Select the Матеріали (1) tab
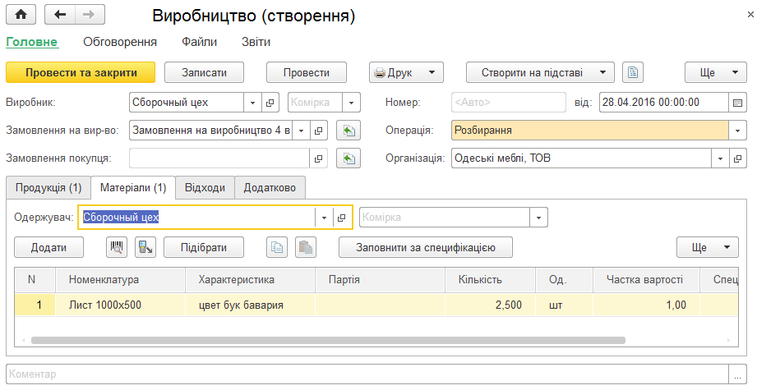The height and width of the screenshot is (390, 757). point(133,187)
